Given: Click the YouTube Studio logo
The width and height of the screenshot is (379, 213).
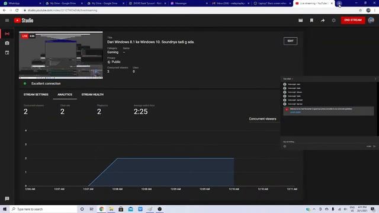Looking at the screenshot, I should 24,21.
